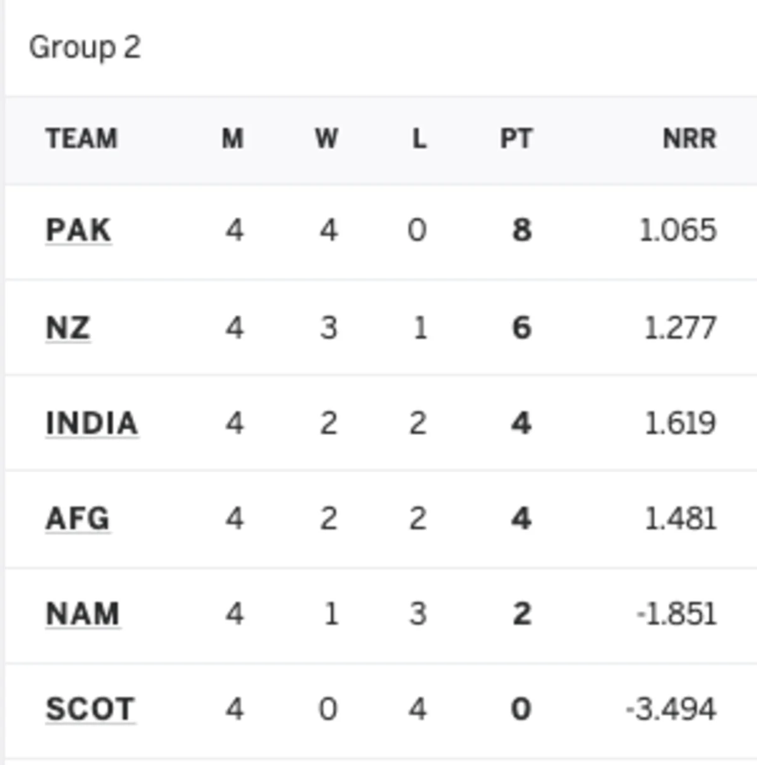This screenshot has width=757, height=765.
Task: Click the PT column header
Action: coord(517,138)
